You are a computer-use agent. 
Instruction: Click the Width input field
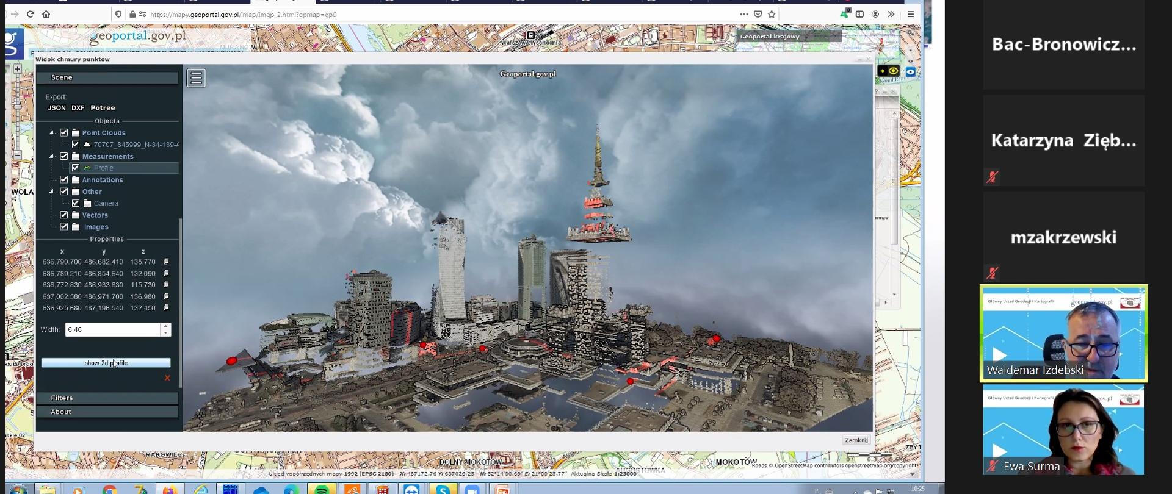(113, 329)
